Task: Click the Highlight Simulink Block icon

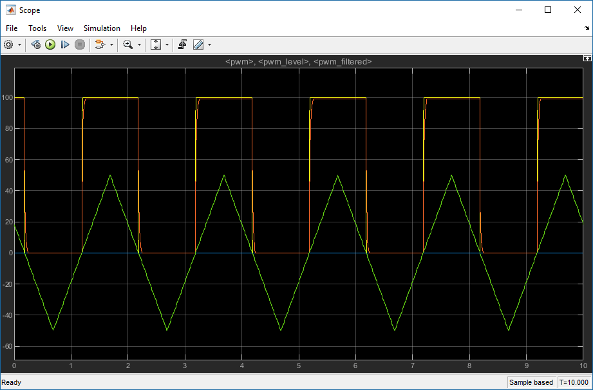Action: [x=99, y=44]
